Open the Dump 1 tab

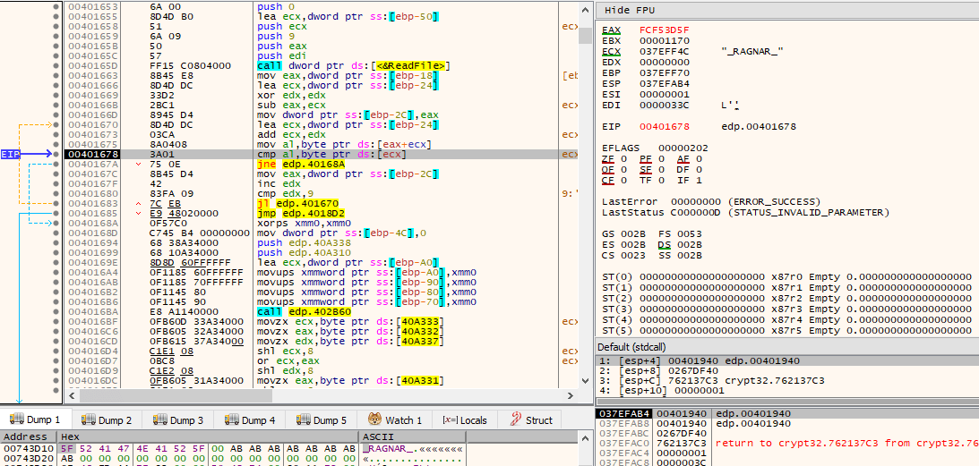click(x=35, y=419)
